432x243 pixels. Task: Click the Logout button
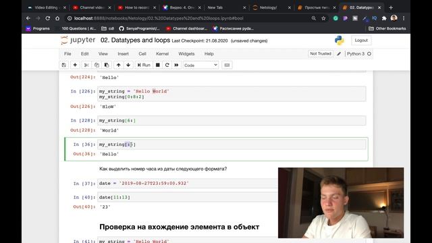pyautogui.click(x=361, y=40)
